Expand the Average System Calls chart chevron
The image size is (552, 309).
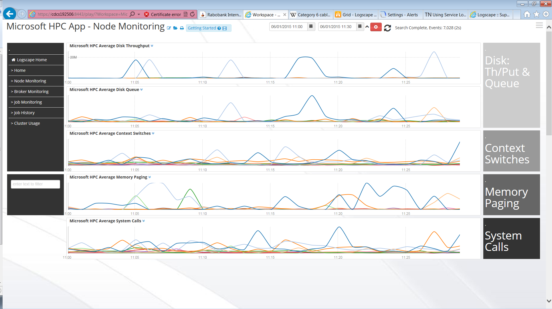click(144, 221)
